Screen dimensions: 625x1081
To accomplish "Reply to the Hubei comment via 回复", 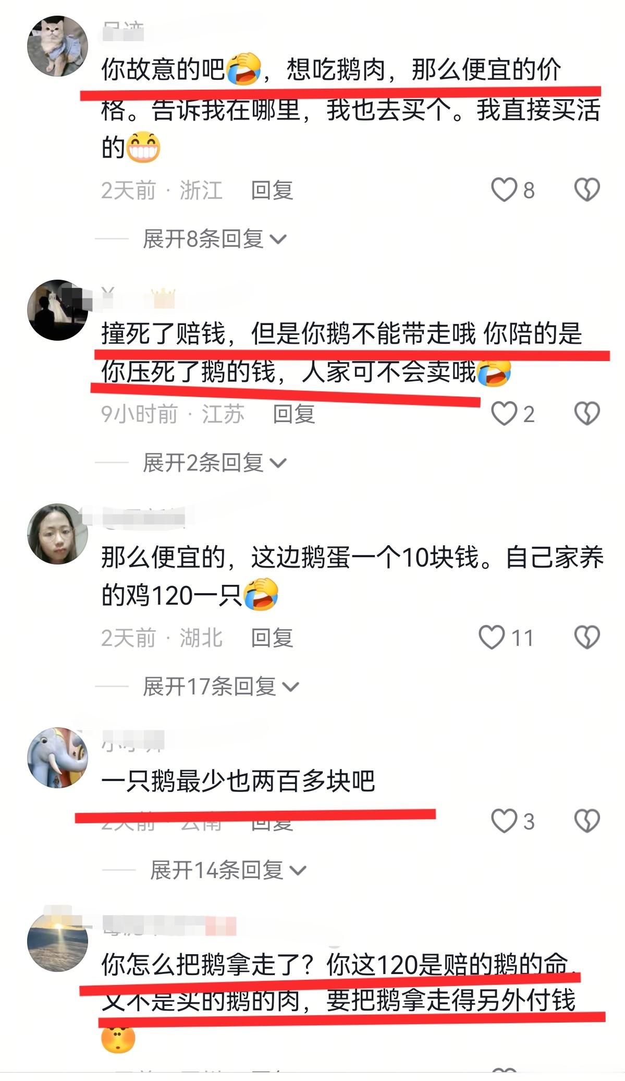I will [272, 638].
